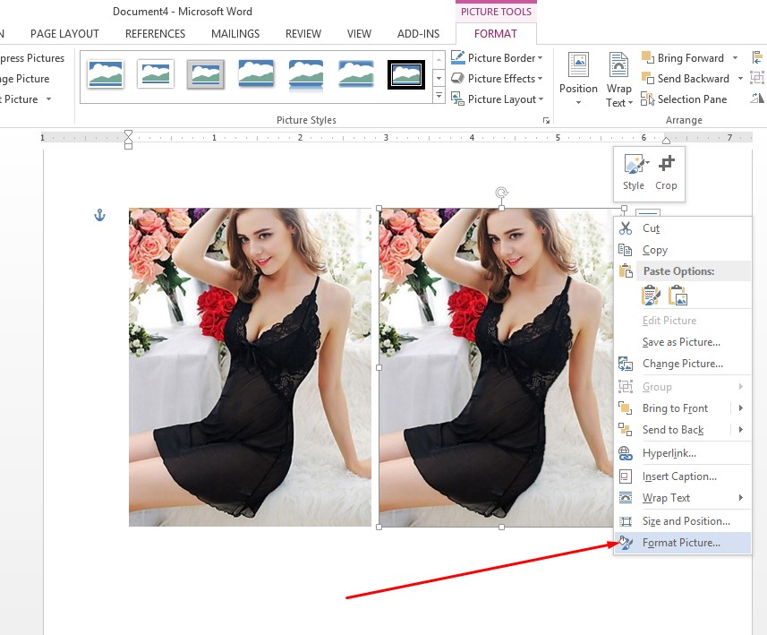Click the paste as Picture icon
The image size is (767, 635).
tap(678, 296)
